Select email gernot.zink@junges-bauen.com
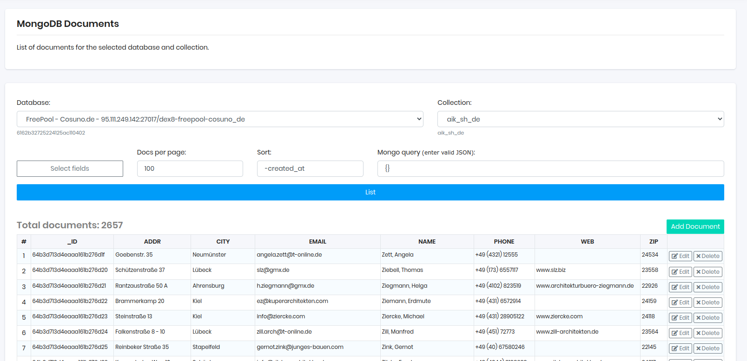747x361 pixels. tap(300, 347)
